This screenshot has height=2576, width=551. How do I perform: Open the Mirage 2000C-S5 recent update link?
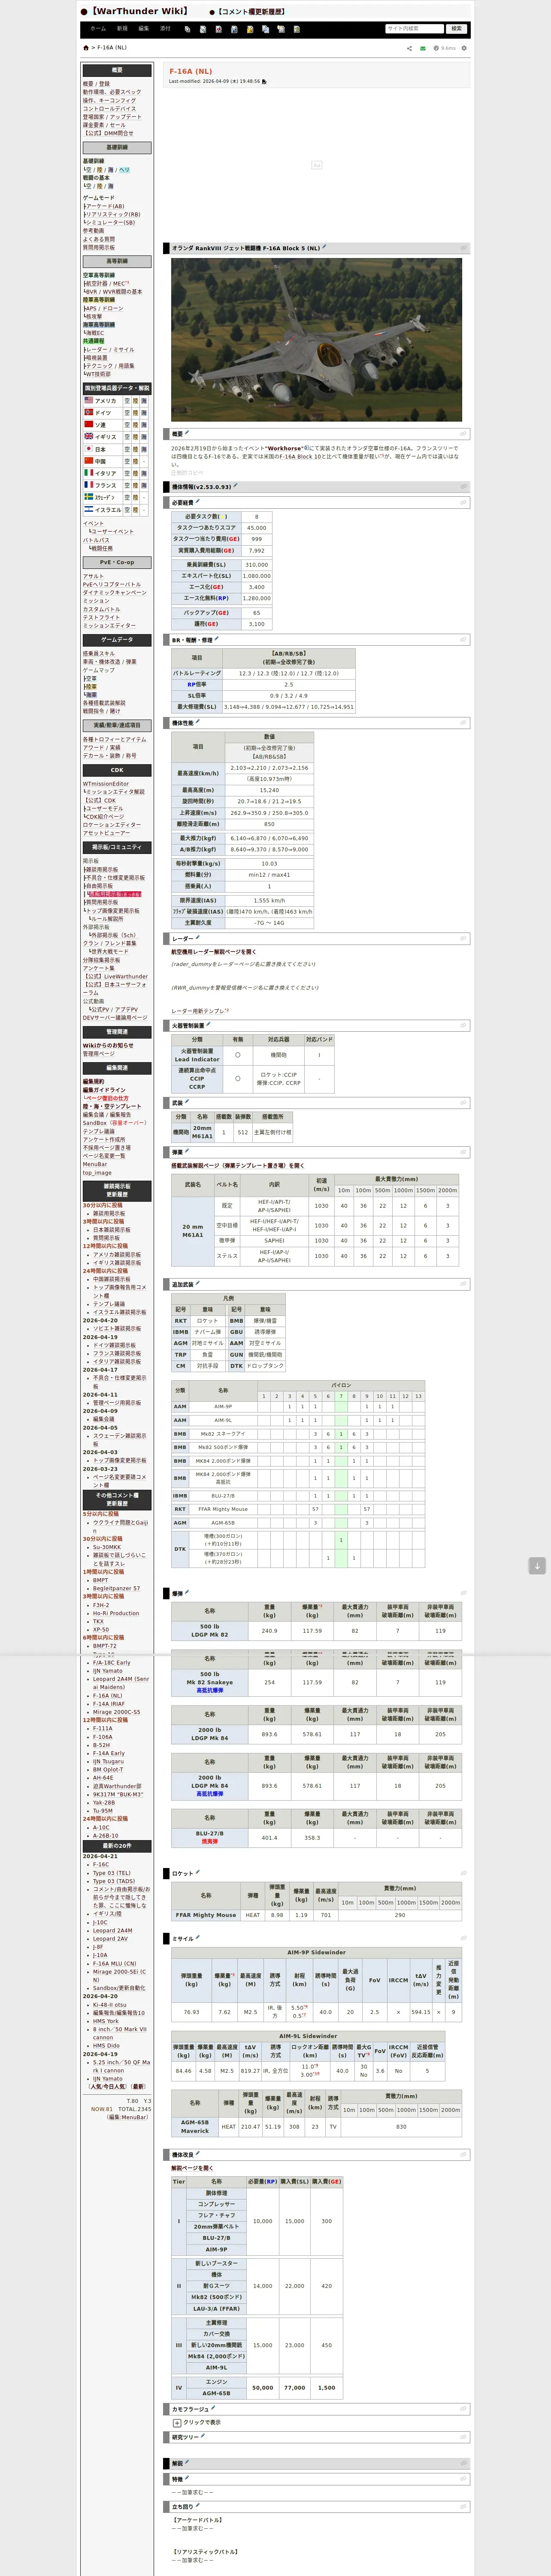click(x=117, y=1712)
